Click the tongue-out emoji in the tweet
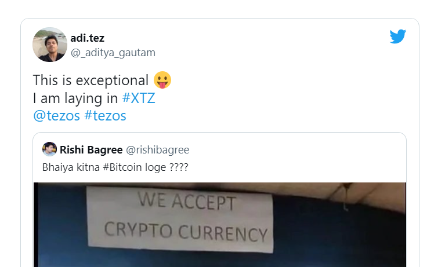 (162, 80)
